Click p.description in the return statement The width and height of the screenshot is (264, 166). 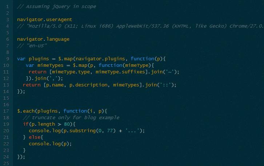click(88, 85)
